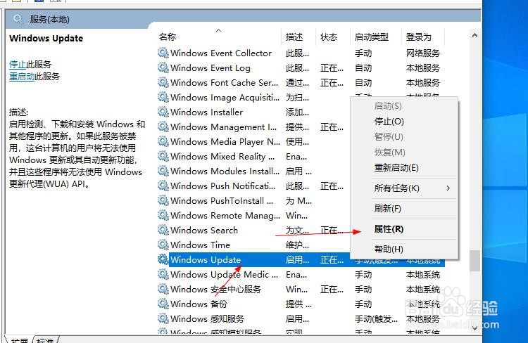Click gear icon of Windows PushToInstall
Image resolution: width=528 pixels, height=343 pixels.
(x=163, y=200)
